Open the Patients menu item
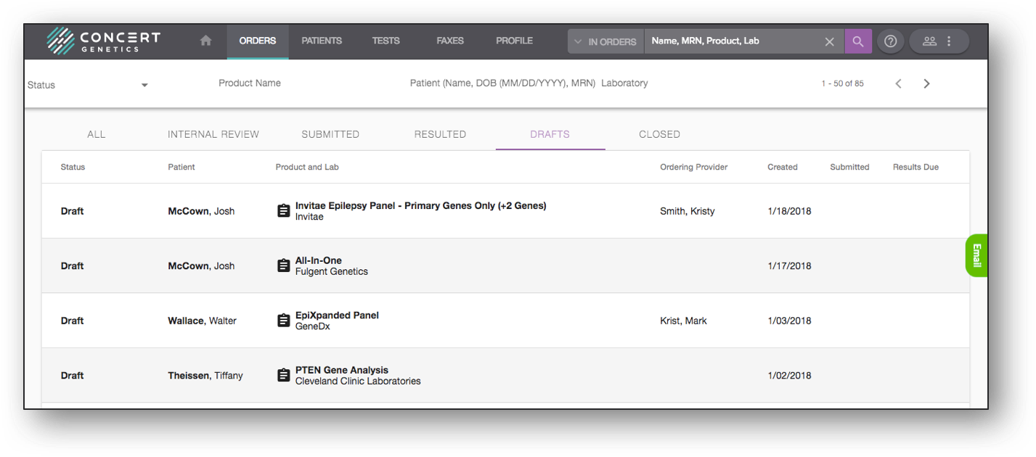This screenshot has width=1036, height=457. click(322, 41)
